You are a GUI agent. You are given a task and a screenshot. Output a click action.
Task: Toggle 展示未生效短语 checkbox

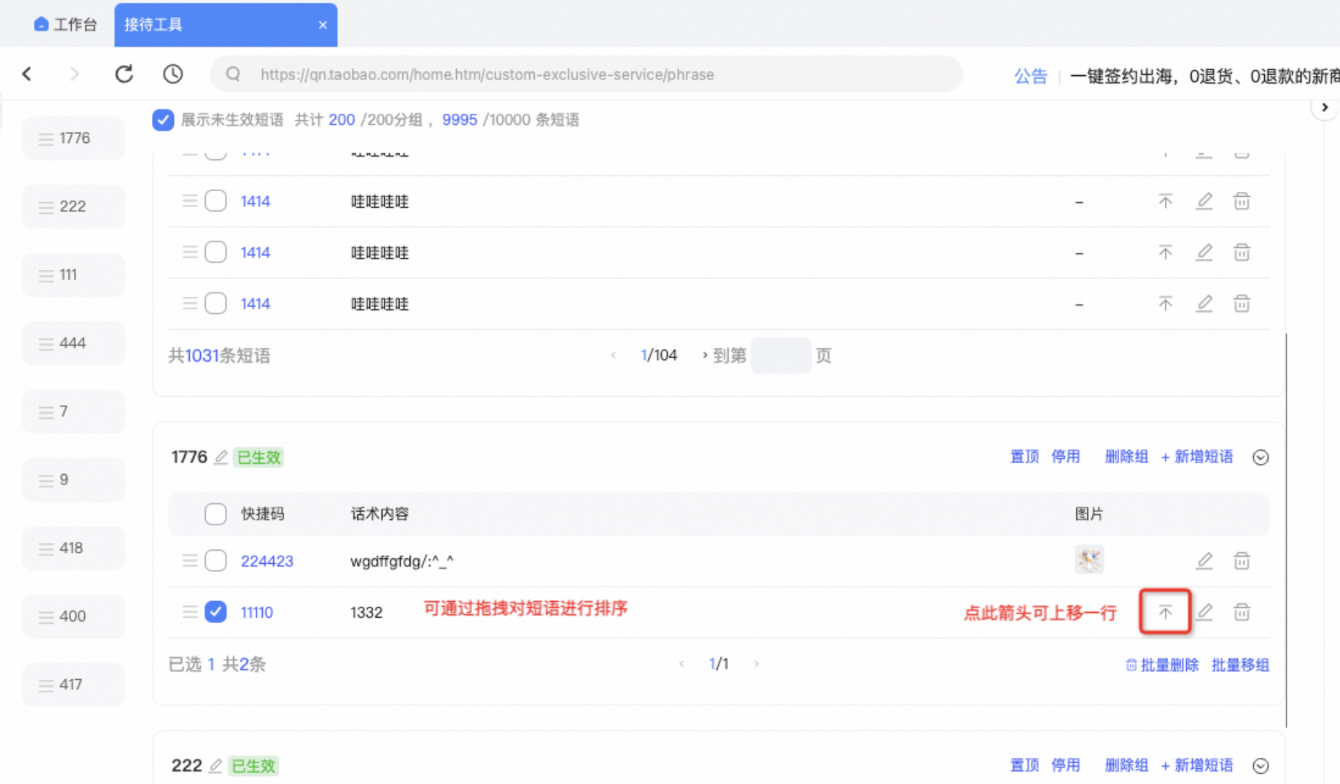pyautogui.click(x=163, y=119)
